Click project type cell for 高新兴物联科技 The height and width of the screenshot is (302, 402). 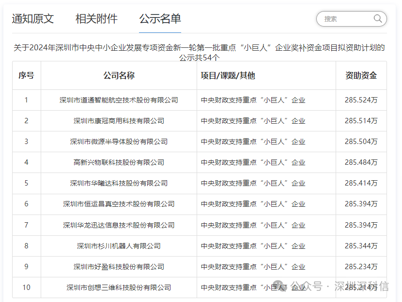pyautogui.click(x=266, y=162)
